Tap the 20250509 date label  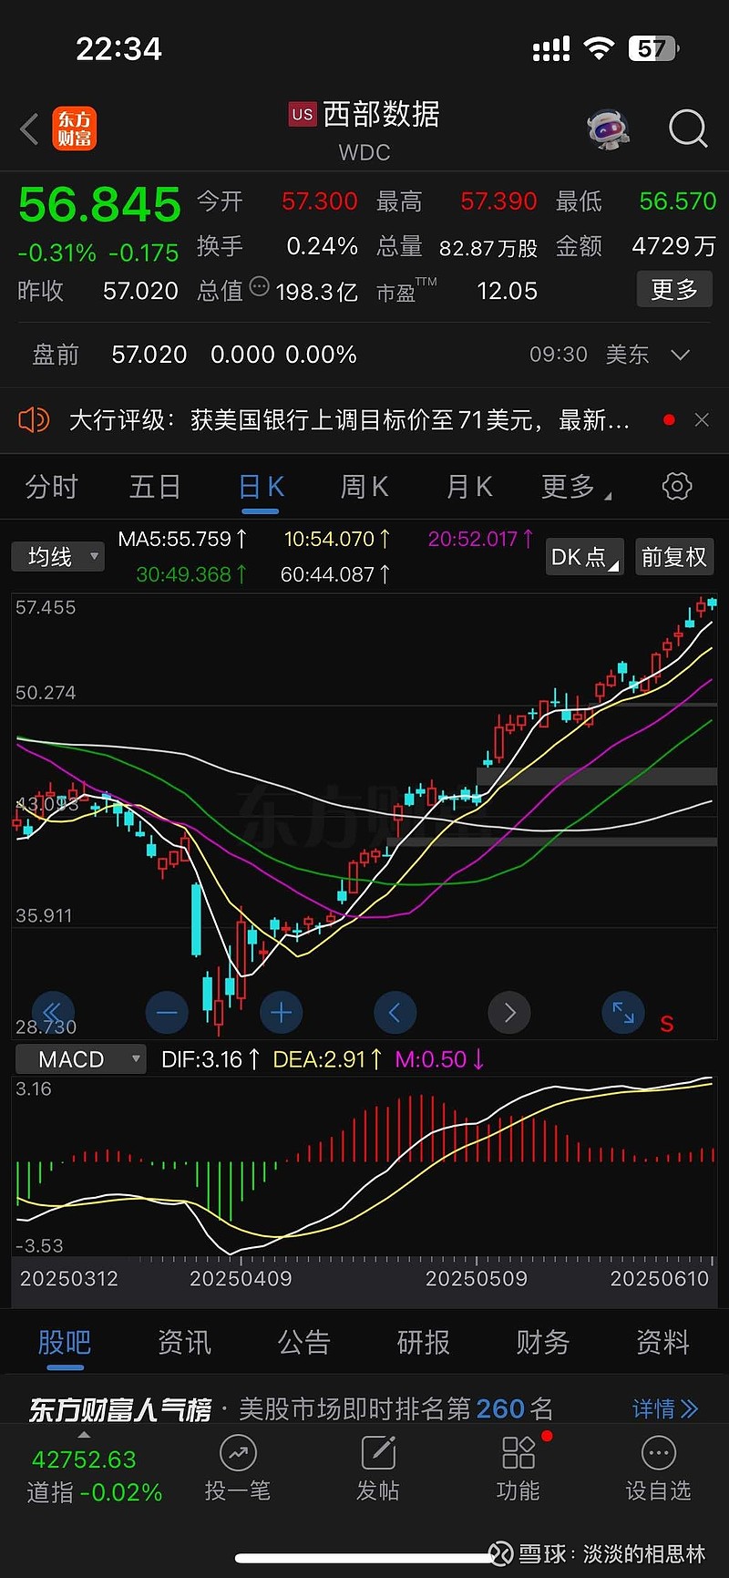pyautogui.click(x=477, y=1278)
